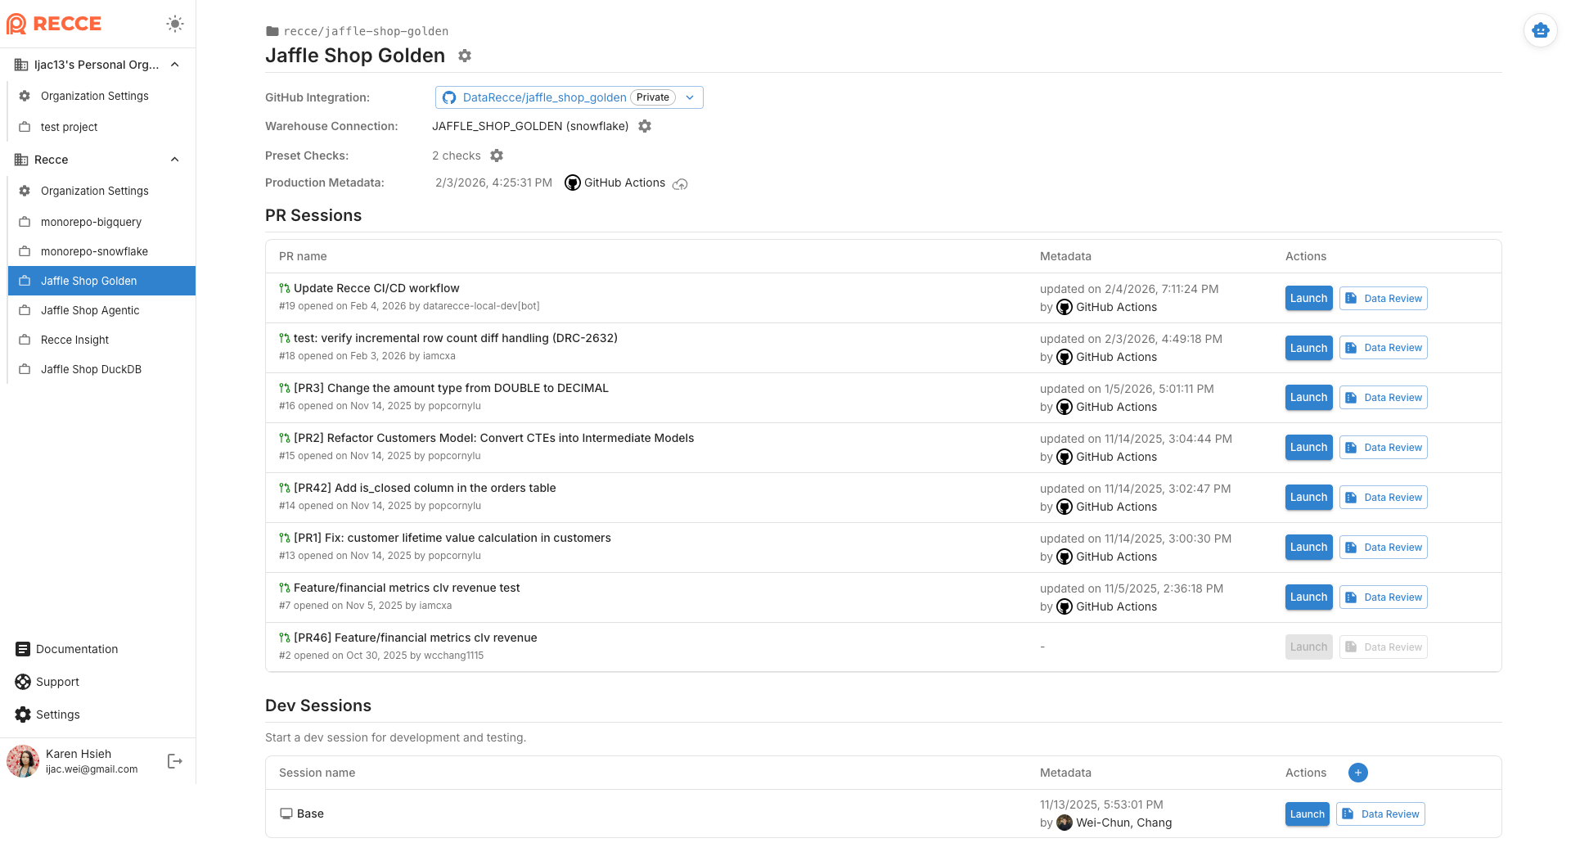Open Settings from the sidebar

click(x=56, y=714)
